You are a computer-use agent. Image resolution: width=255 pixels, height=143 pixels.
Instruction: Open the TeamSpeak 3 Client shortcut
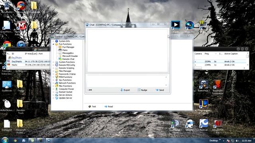click(175, 126)
